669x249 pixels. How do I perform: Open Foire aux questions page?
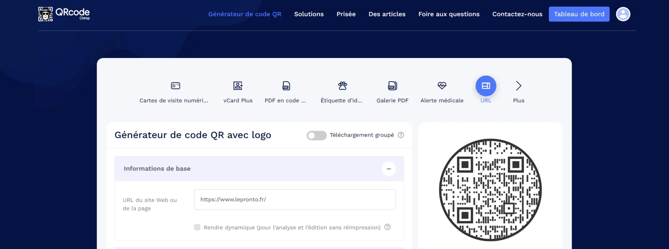(x=449, y=14)
